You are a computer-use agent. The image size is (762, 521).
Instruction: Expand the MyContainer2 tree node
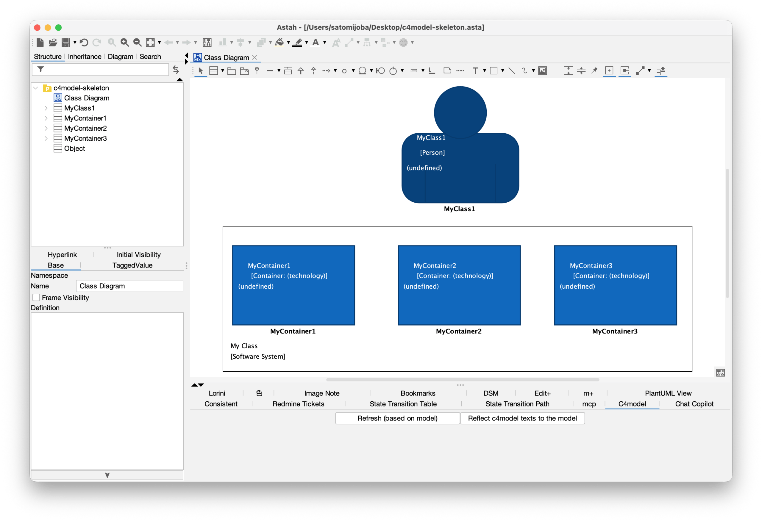pos(46,128)
